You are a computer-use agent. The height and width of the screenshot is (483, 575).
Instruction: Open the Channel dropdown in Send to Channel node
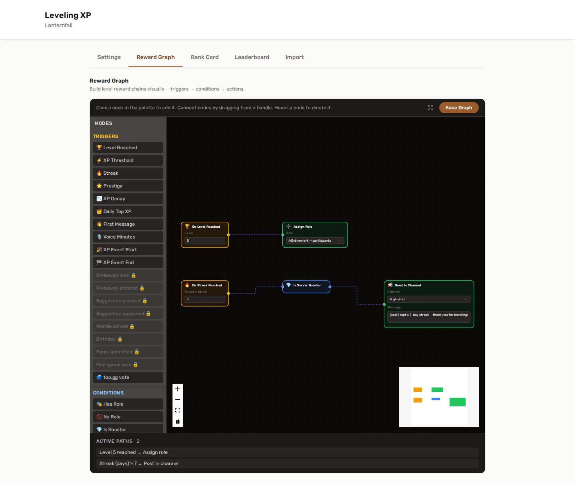point(429,299)
